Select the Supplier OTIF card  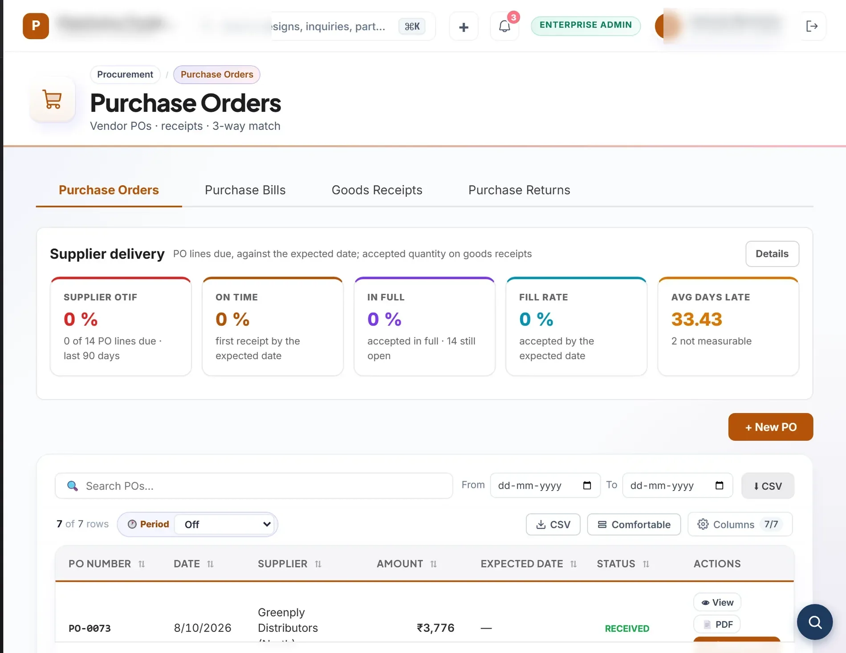click(121, 327)
